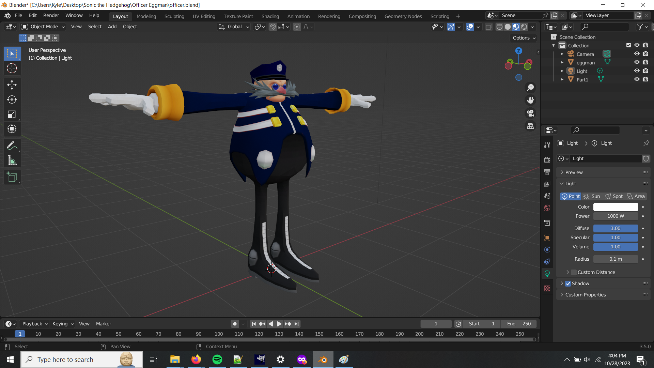Open the Add menu in viewport header
The height and width of the screenshot is (368, 654).
[x=112, y=27]
